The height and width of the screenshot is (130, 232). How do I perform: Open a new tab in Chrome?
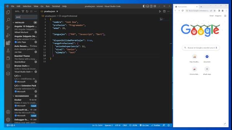[x=201, y=7]
